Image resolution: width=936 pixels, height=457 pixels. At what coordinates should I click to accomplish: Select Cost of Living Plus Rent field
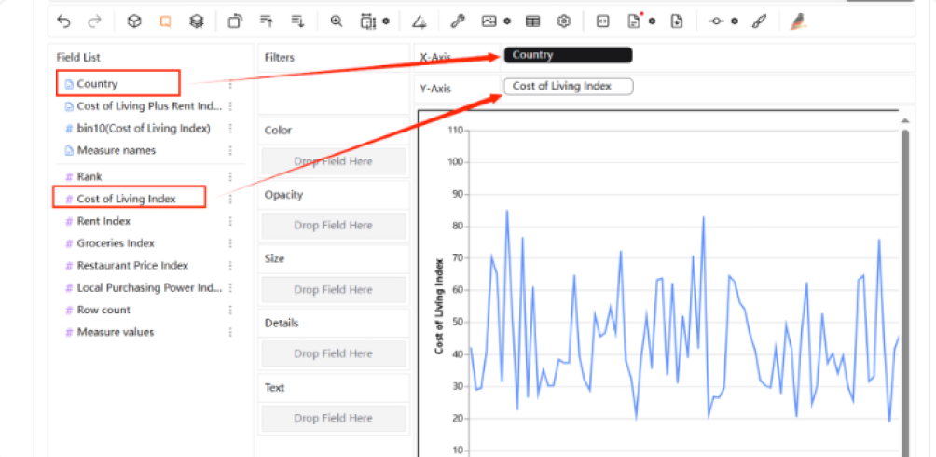(x=144, y=106)
